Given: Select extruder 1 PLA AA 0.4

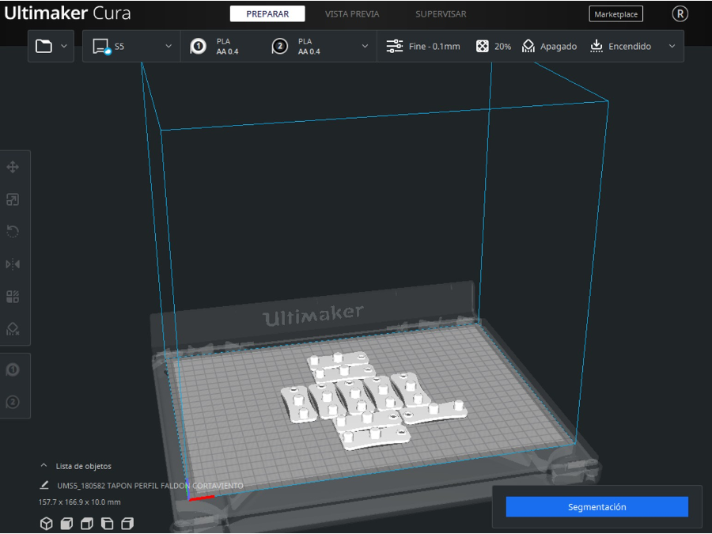Looking at the screenshot, I should 214,47.
